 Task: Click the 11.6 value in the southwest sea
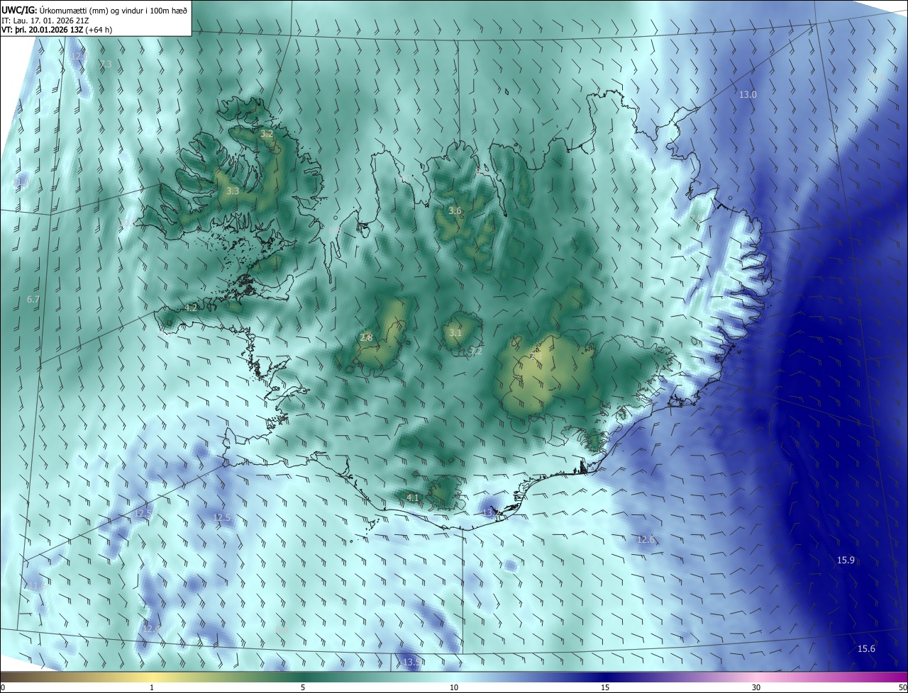(35, 585)
